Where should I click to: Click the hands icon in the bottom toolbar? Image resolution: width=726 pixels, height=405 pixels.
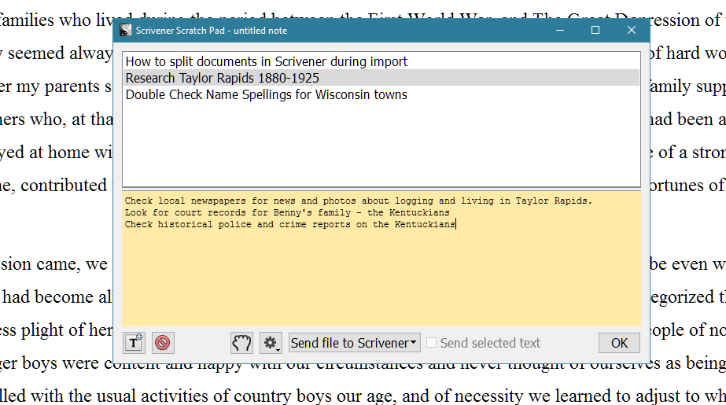(x=241, y=343)
